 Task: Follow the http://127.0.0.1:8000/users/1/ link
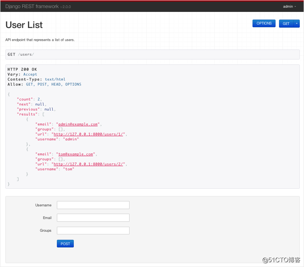click(88, 134)
